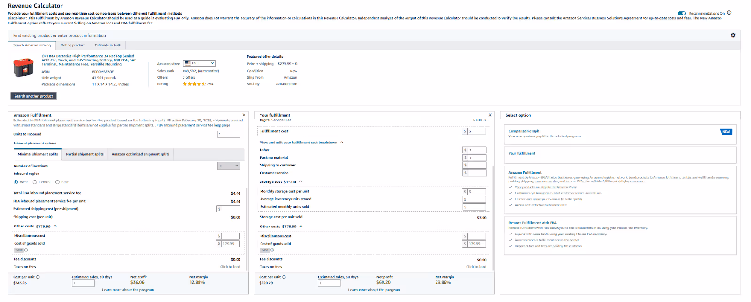Select Your fulfillment option card
The height and width of the screenshot is (302, 751).
620,155
